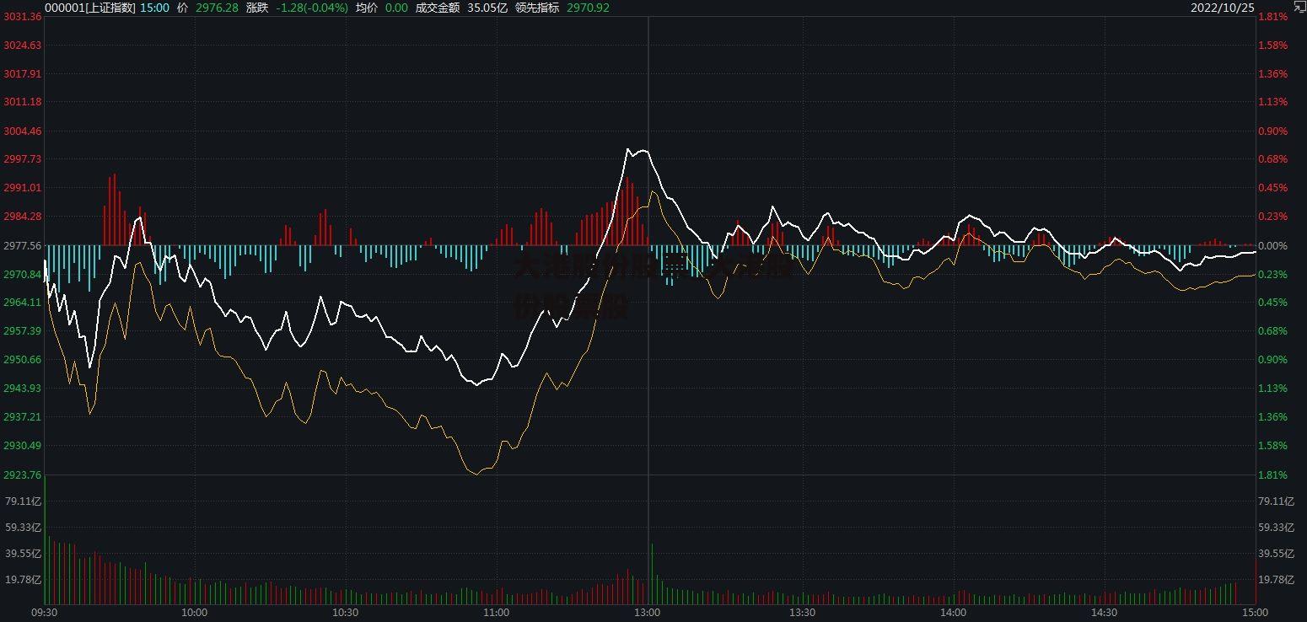This screenshot has height=622, width=1307.
Task: Select the 均价 label in the header
Action: pyautogui.click(x=367, y=8)
